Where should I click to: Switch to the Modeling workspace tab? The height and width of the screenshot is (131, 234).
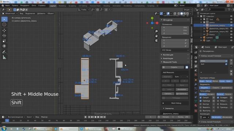point(62,6)
